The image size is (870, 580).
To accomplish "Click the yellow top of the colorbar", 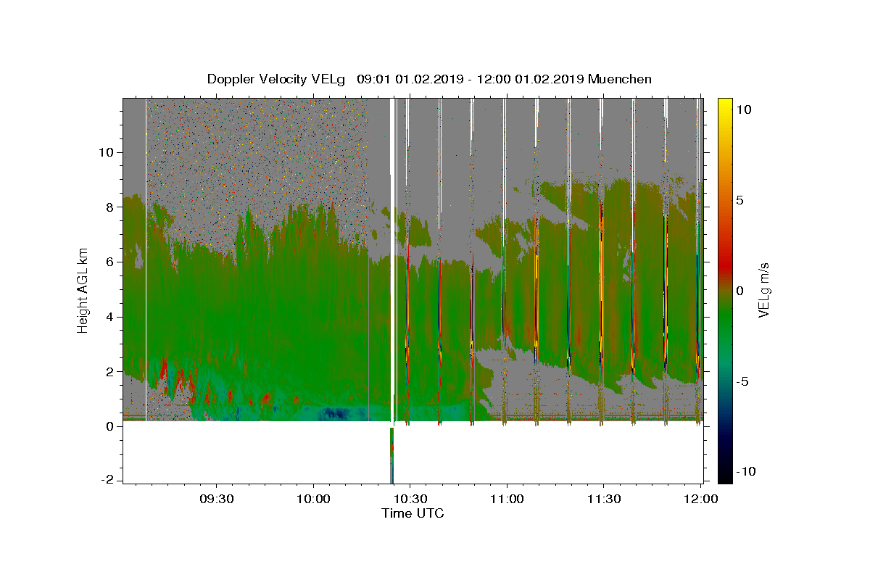I will tap(725, 105).
